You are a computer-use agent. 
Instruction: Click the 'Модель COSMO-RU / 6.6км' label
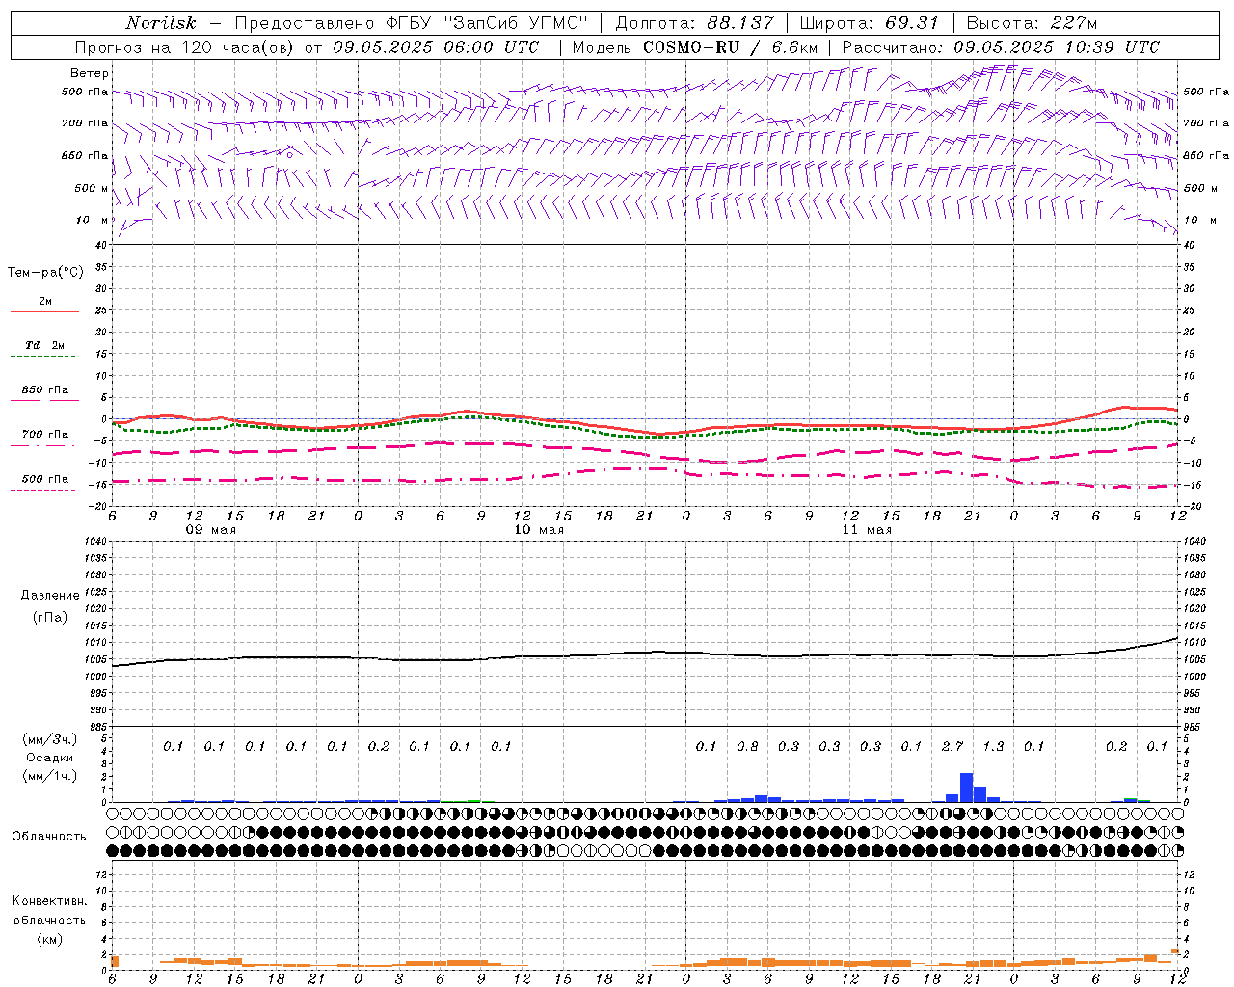[695, 47]
